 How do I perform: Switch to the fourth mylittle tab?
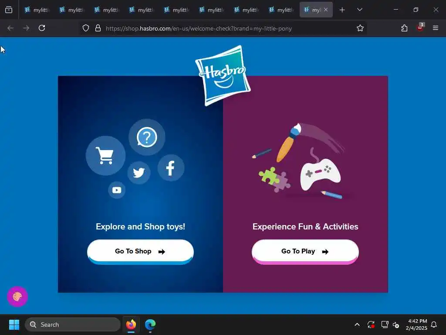[141, 10]
